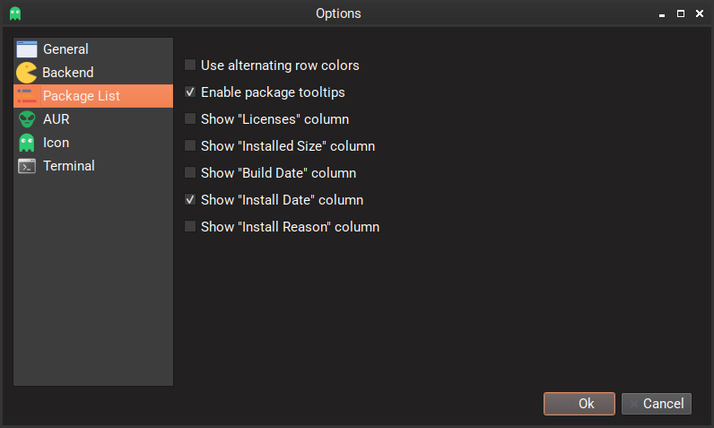Click the Package List icon in sidebar
The height and width of the screenshot is (428, 714).
coord(27,96)
